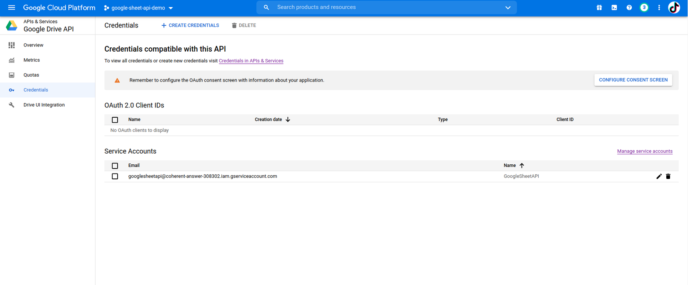Edit the GoogleSheetAPI service account pencil icon
The height and width of the screenshot is (285, 688).
(659, 176)
